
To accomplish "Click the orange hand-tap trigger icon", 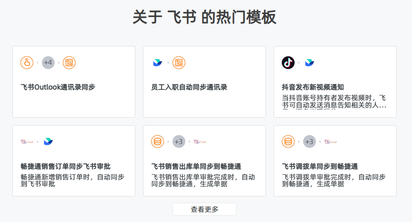I will [27, 63].
